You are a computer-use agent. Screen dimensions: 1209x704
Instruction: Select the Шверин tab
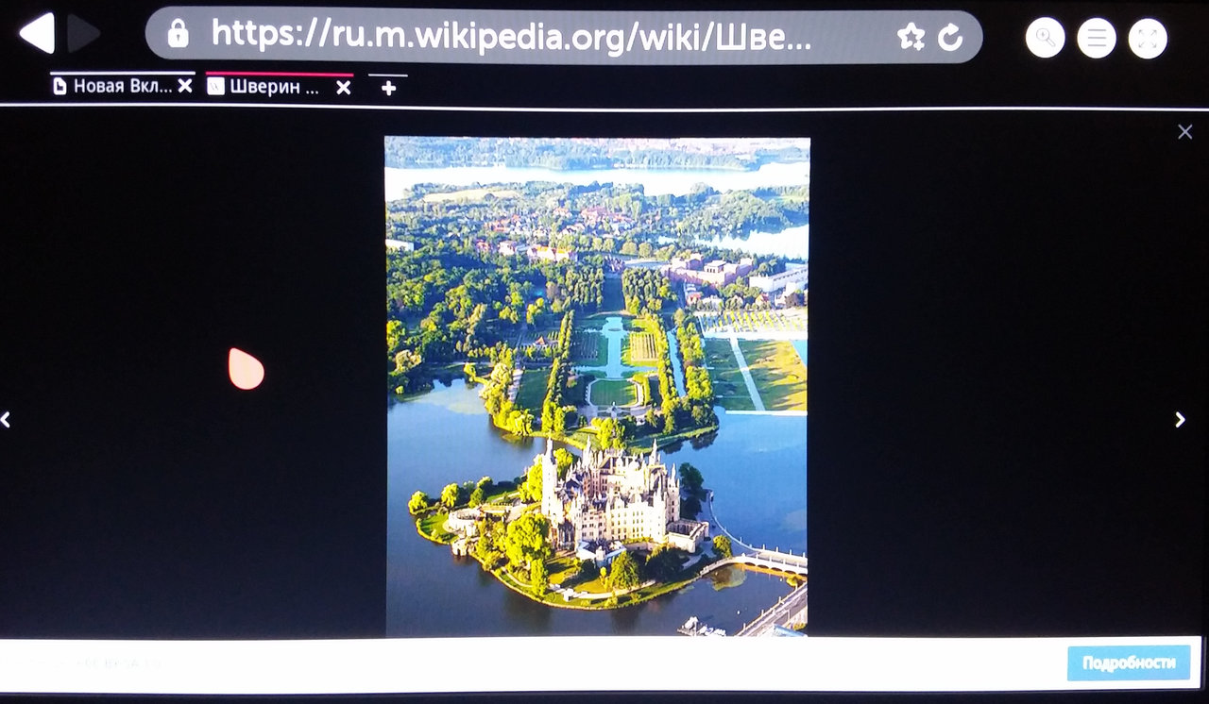pyautogui.click(x=266, y=87)
